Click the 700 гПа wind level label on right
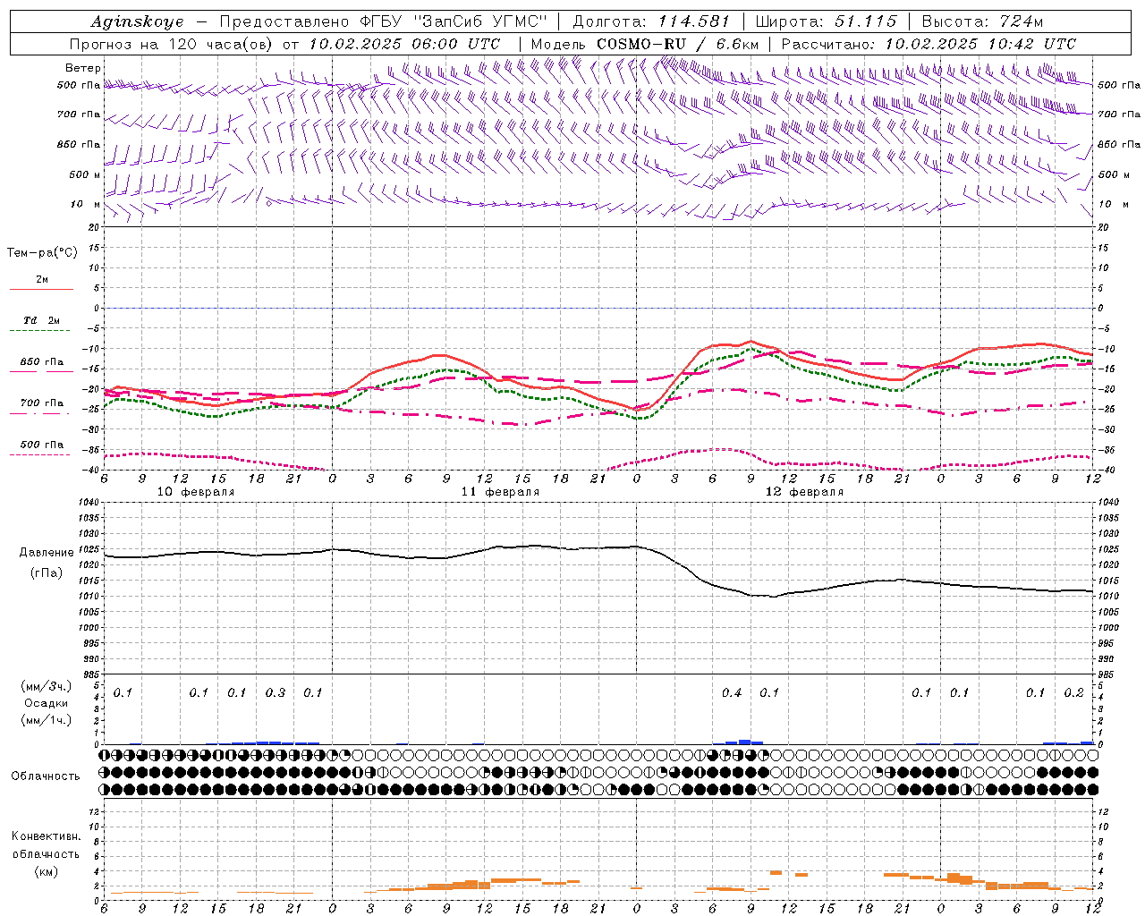 (x=1119, y=114)
